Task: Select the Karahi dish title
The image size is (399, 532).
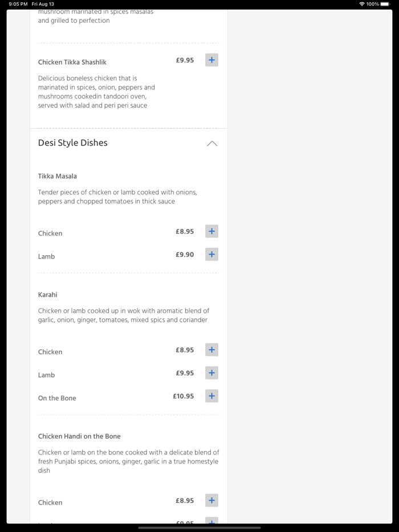Action: click(x=48, y=294)
